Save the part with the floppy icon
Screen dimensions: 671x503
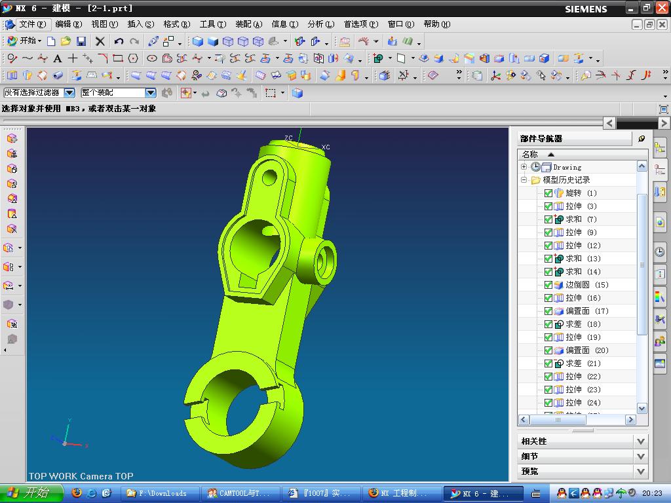pyautogui.click(x=81, y=41)
